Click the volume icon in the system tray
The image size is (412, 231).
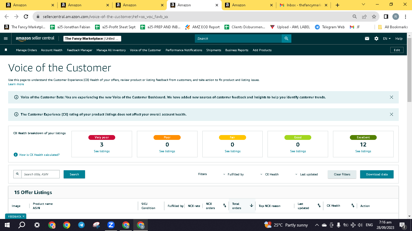[x=360, y=225]
